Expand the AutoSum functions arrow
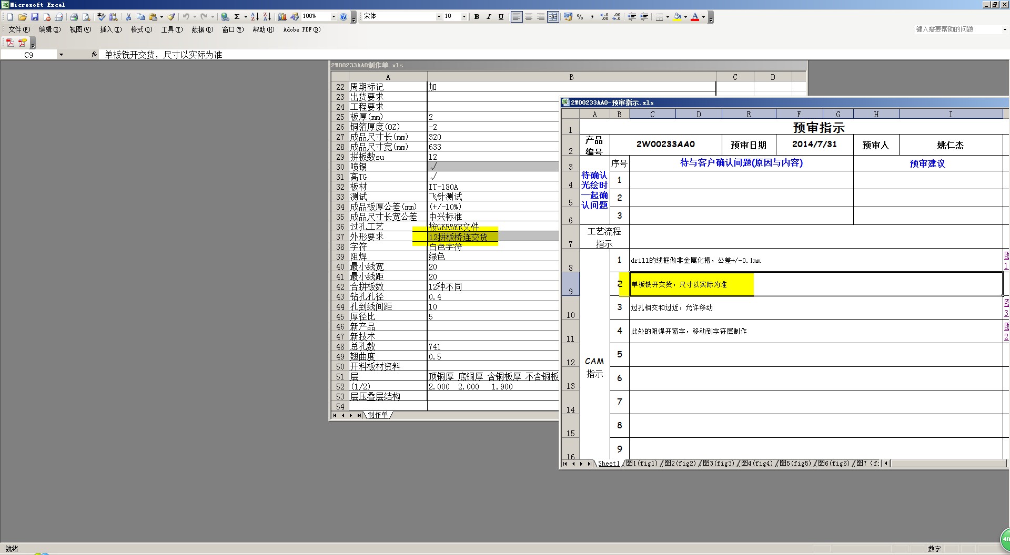The width and height of the screenshot is (1010, 555). [246, 17]
